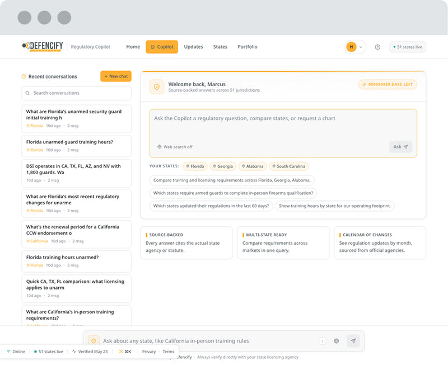448x365 pixels.
Task: Select the Florida state chip
Action: coord(195,166)
